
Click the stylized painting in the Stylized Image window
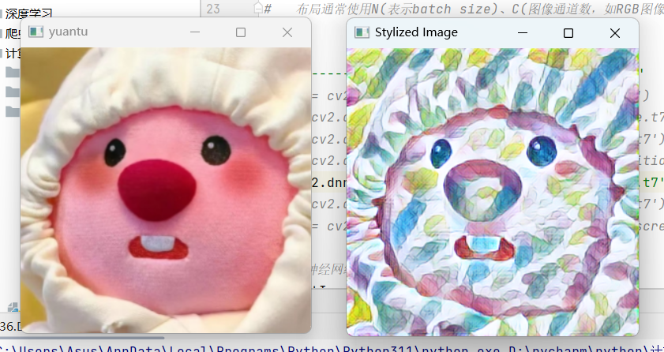coord(493,192)
